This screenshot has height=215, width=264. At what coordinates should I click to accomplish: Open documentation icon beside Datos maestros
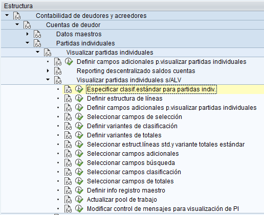click(x=37, y=34)
